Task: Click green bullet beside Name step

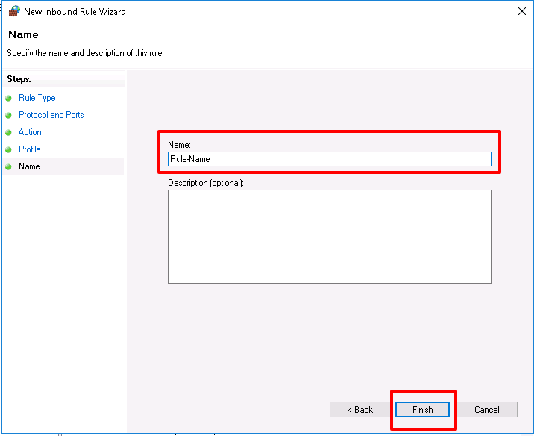Action: [x=8, y=166]
